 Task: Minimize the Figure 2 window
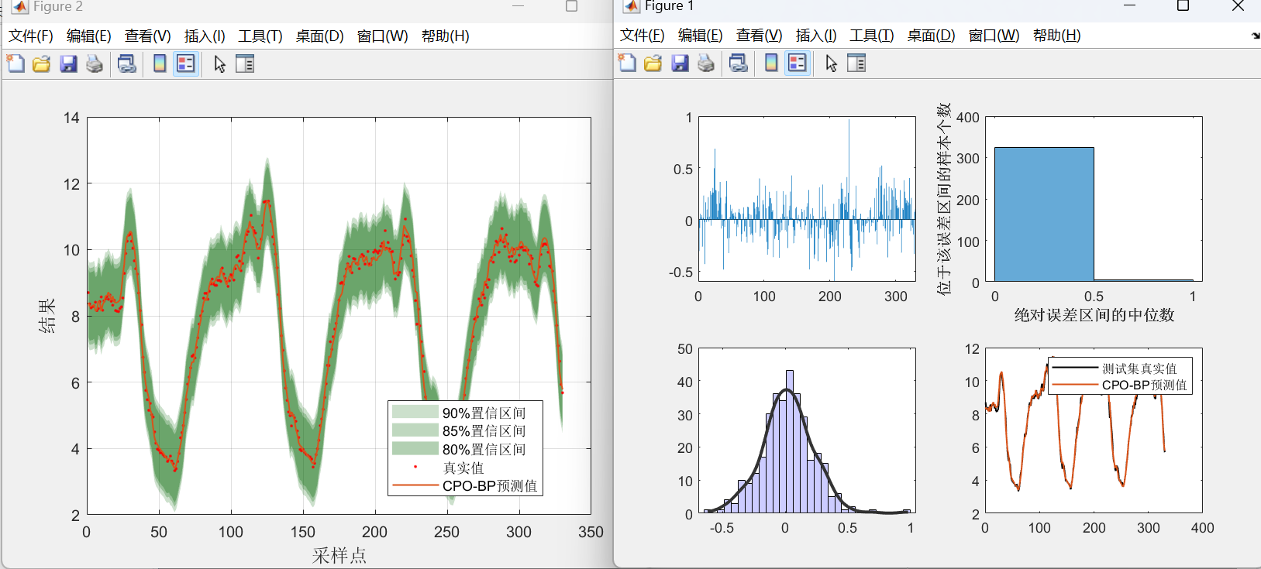click(519, 6)
